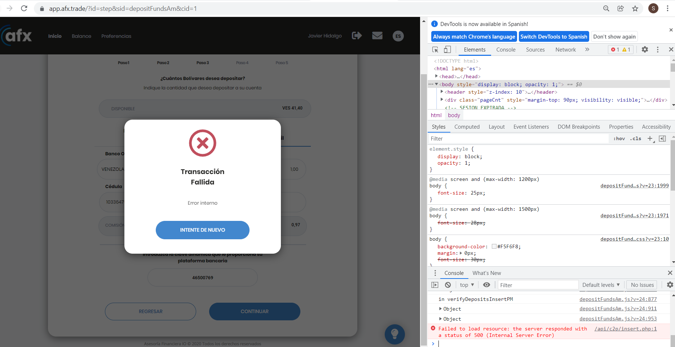The image size is (675, 347).
Task: Click the inspect element picker icon
Action: [x=435, y=50]
